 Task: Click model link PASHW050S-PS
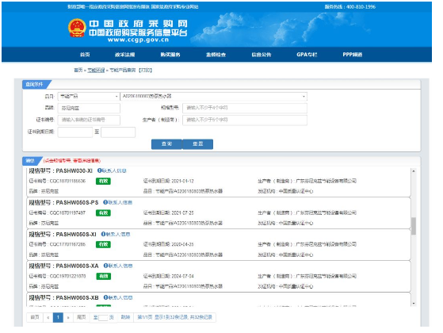[77, 202]
